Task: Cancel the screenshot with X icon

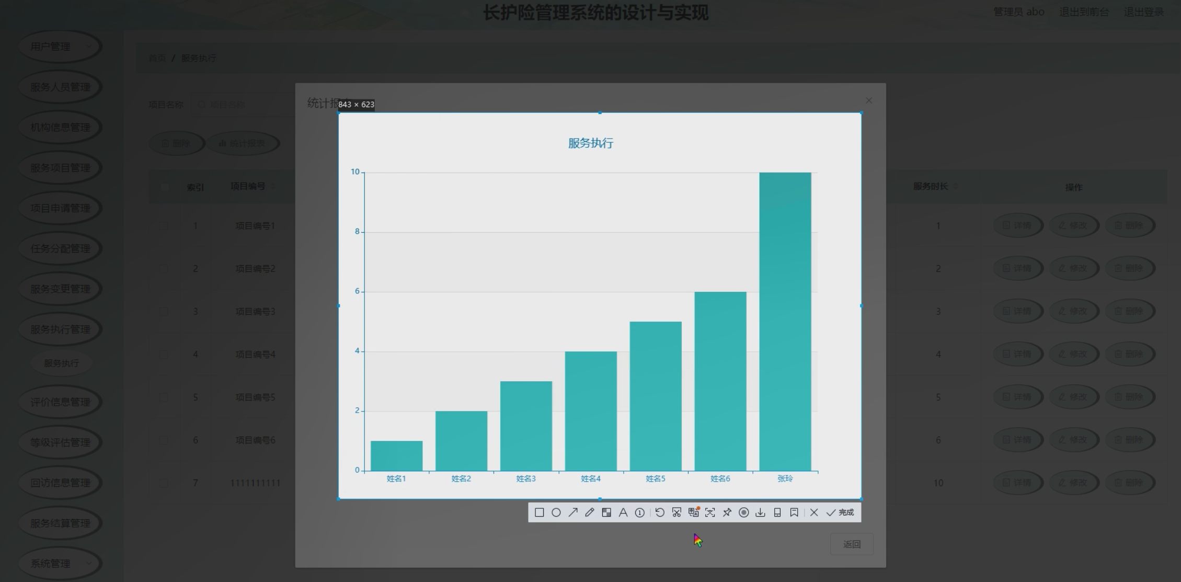Action: (814, 512)
